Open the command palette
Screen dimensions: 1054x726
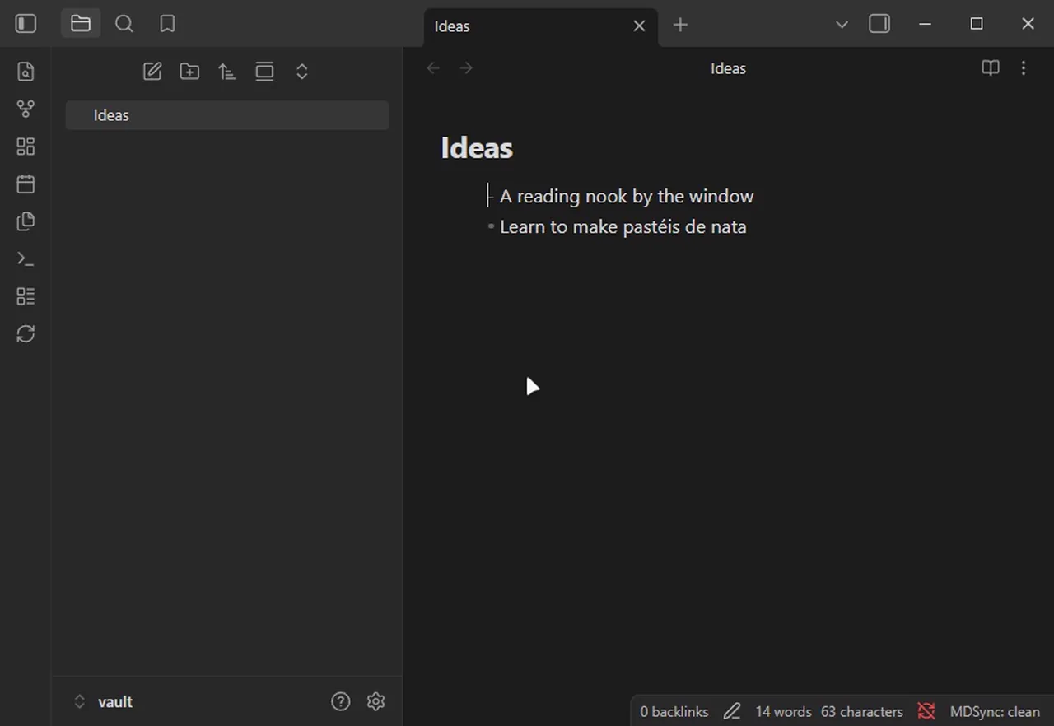tap(26, 259)
